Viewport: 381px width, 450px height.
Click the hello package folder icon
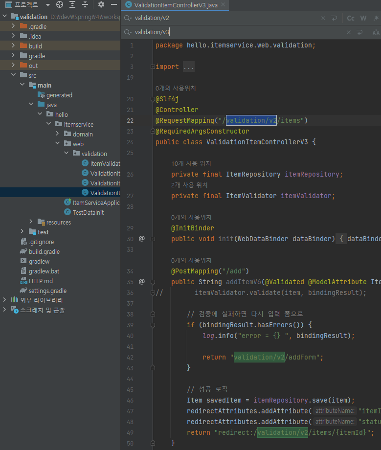point(50,114)
